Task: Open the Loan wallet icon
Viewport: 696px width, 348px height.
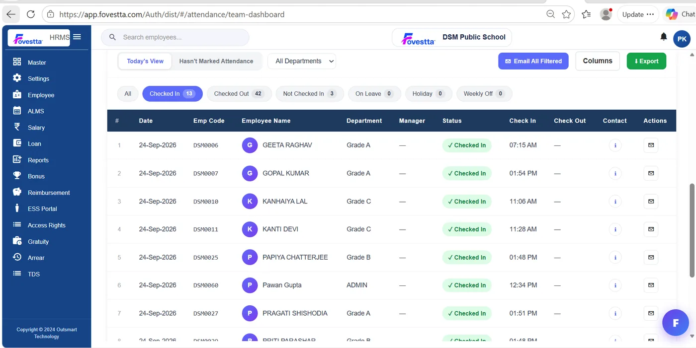Action: pos(17,143)
